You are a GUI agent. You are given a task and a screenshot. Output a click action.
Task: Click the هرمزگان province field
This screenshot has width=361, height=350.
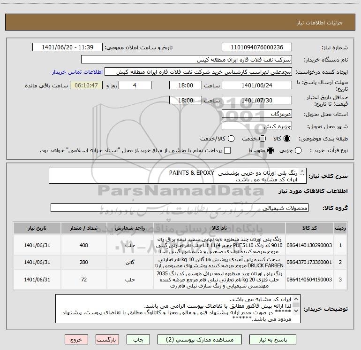tap(257, 114)
